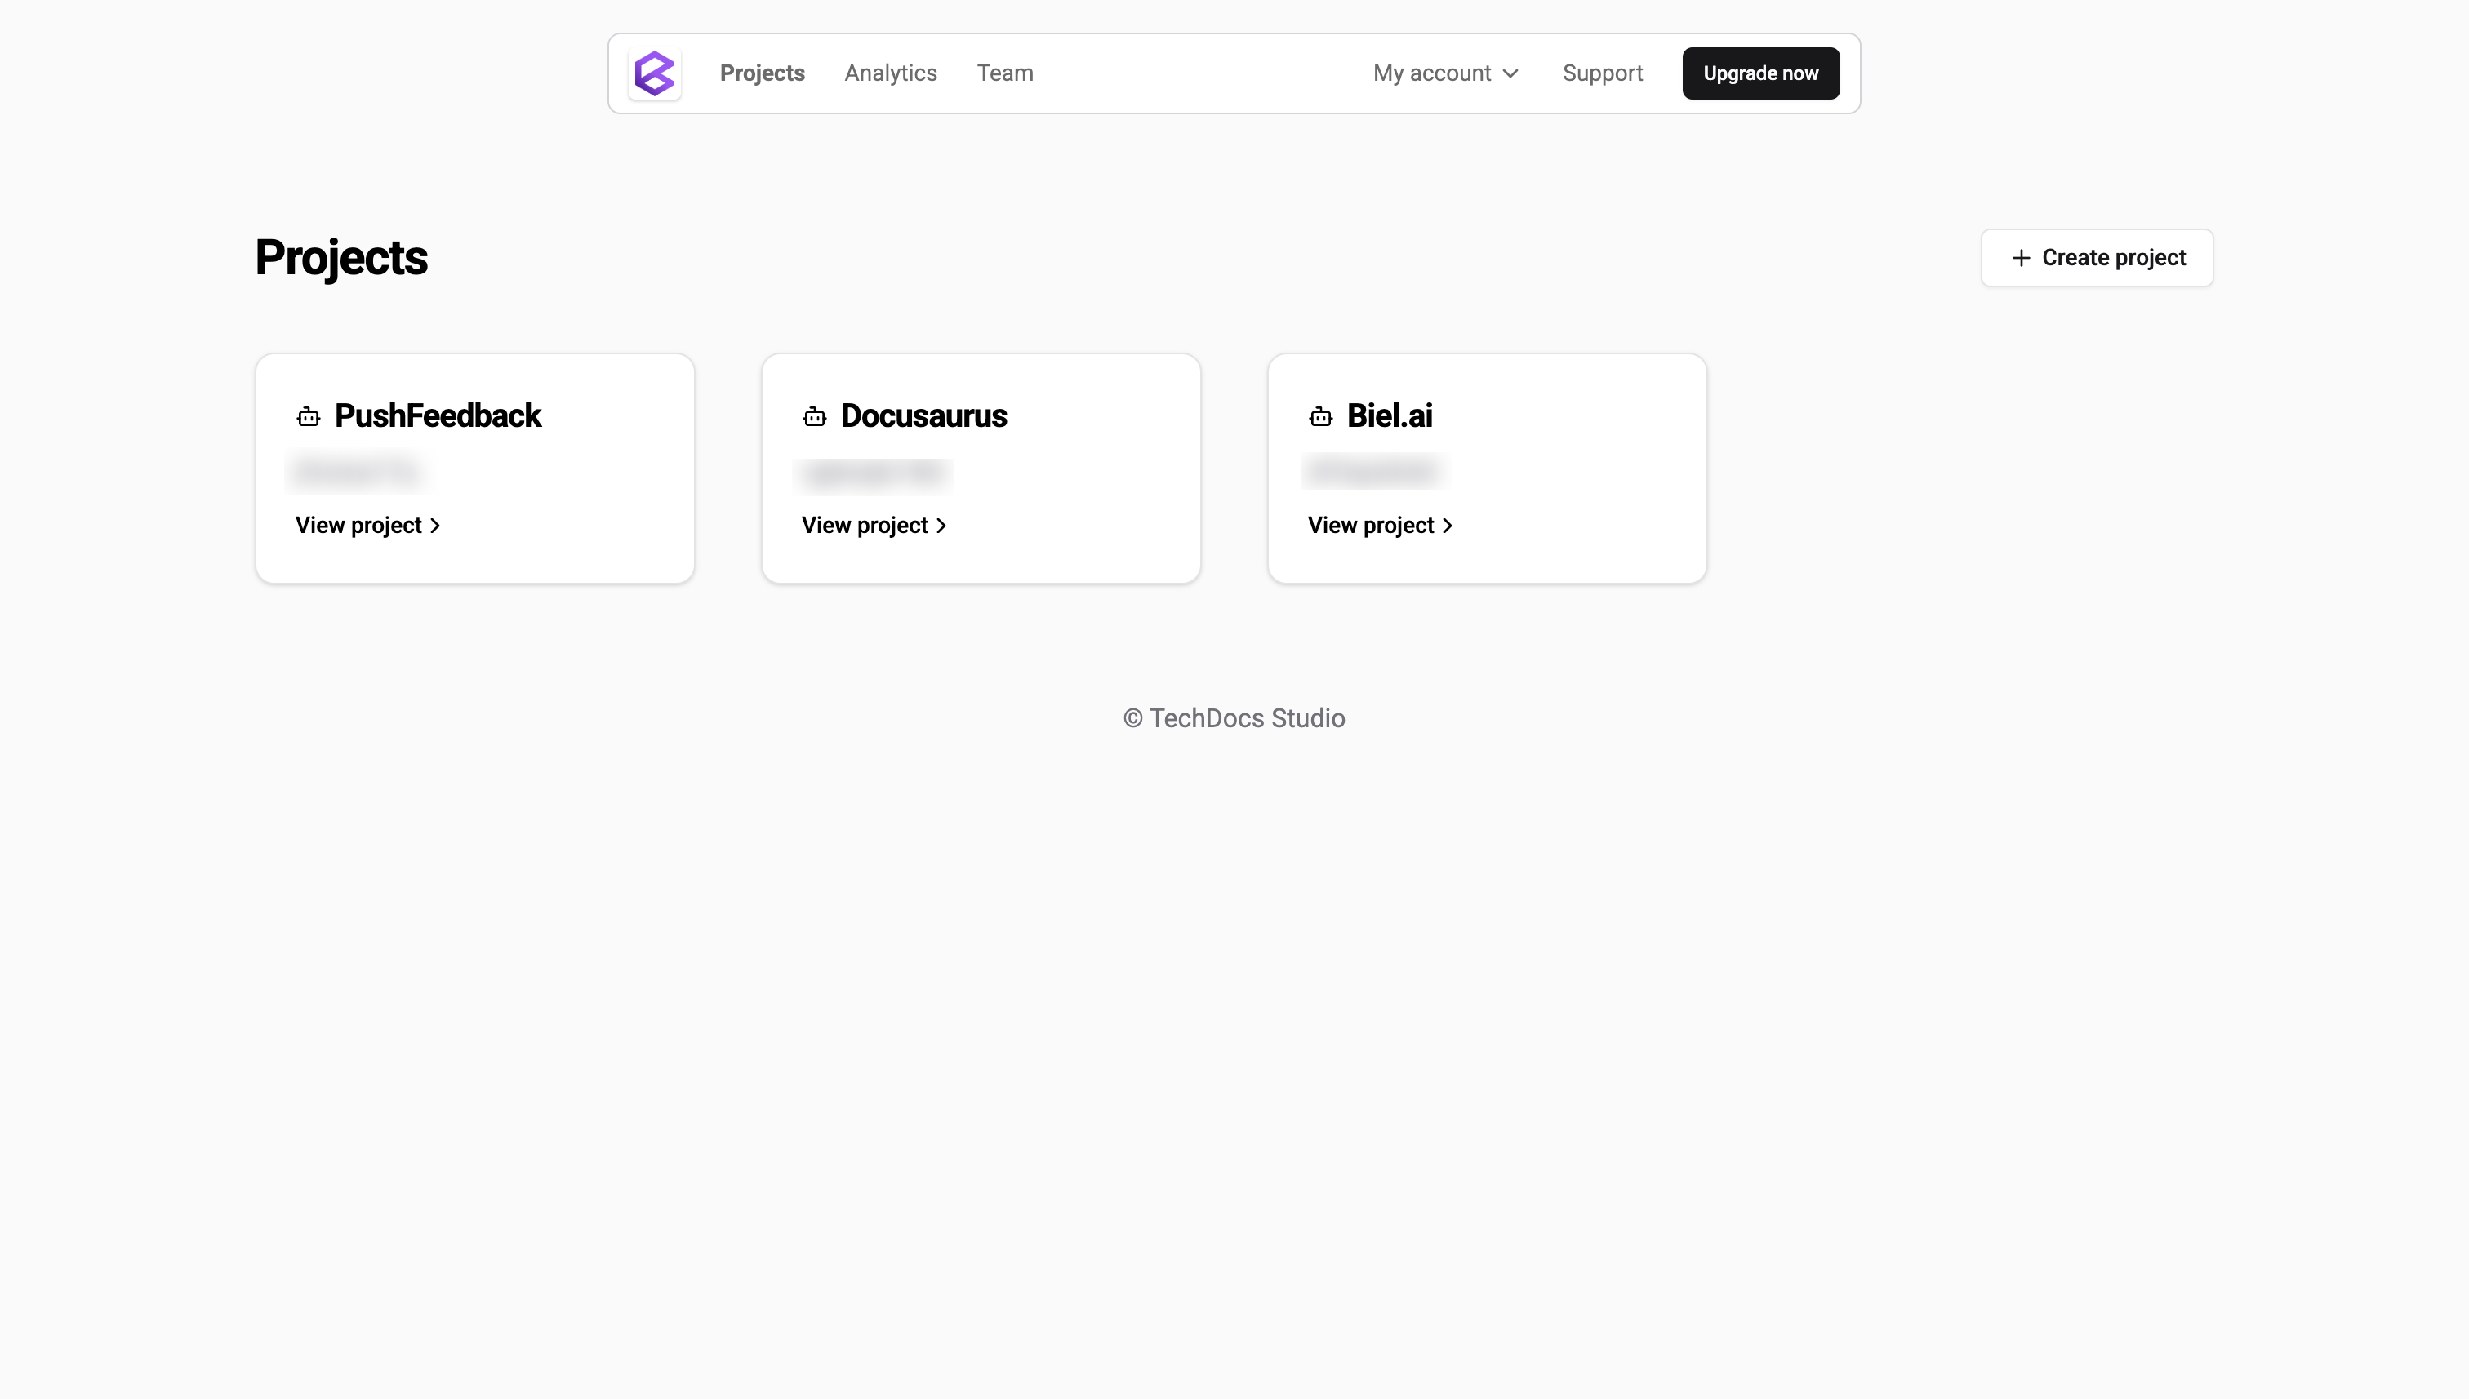Click the Create project button
The width and height of the screenshot is (2469, 1399).
[x=2096, y=257]
